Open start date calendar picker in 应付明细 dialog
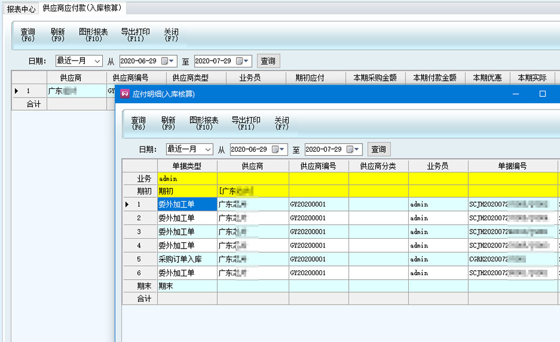560x342 pixels. pos(279,149)
